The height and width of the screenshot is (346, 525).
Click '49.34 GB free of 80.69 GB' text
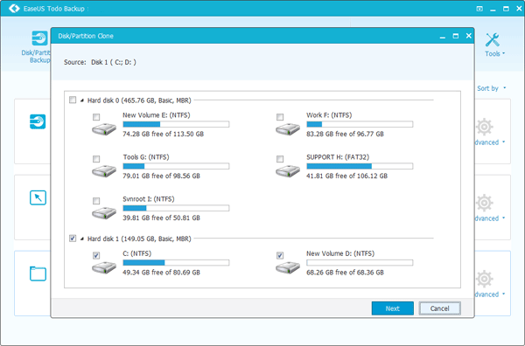[161, 273]
